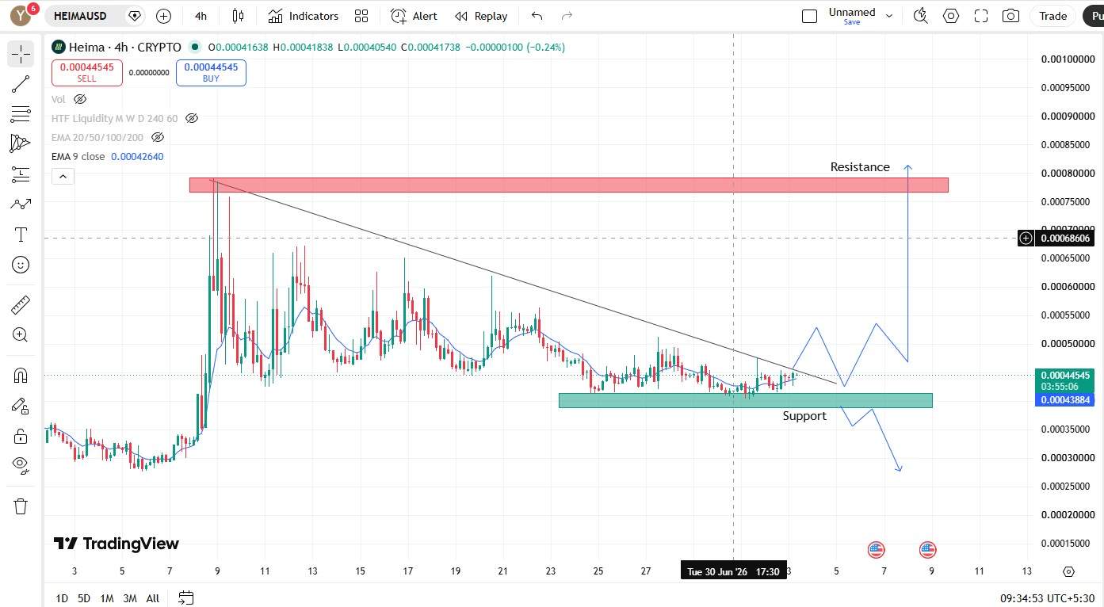The width and height of the screenshot is (1104, 607).
Task: Collapse the indicator legend chevron
Action: pyautogui.click(x=63, y=177)
